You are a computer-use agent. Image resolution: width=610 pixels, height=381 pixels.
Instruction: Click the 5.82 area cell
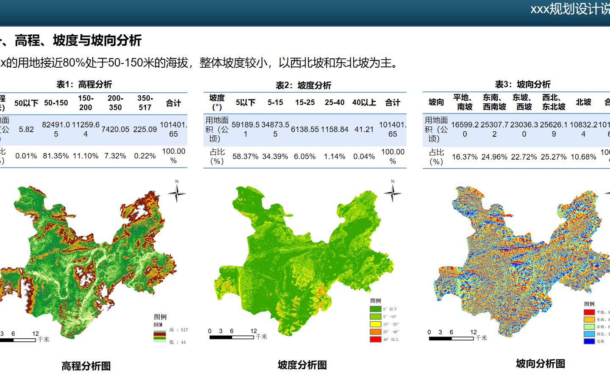(26, 130)
